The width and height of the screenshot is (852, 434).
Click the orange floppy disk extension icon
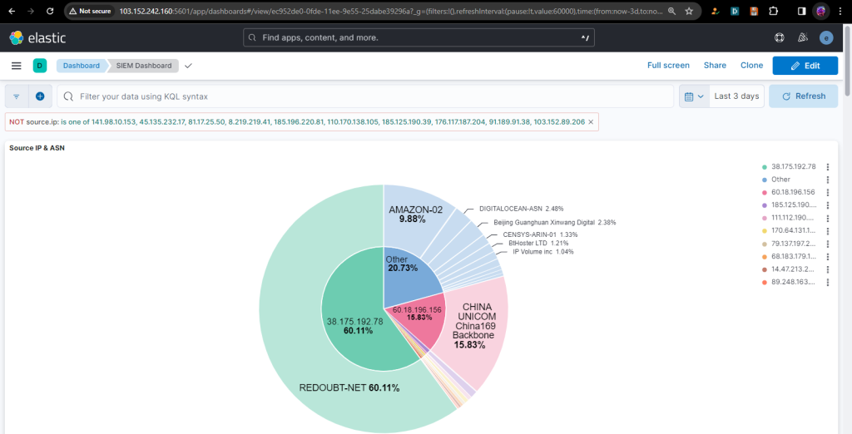click(x=754, y=11)
